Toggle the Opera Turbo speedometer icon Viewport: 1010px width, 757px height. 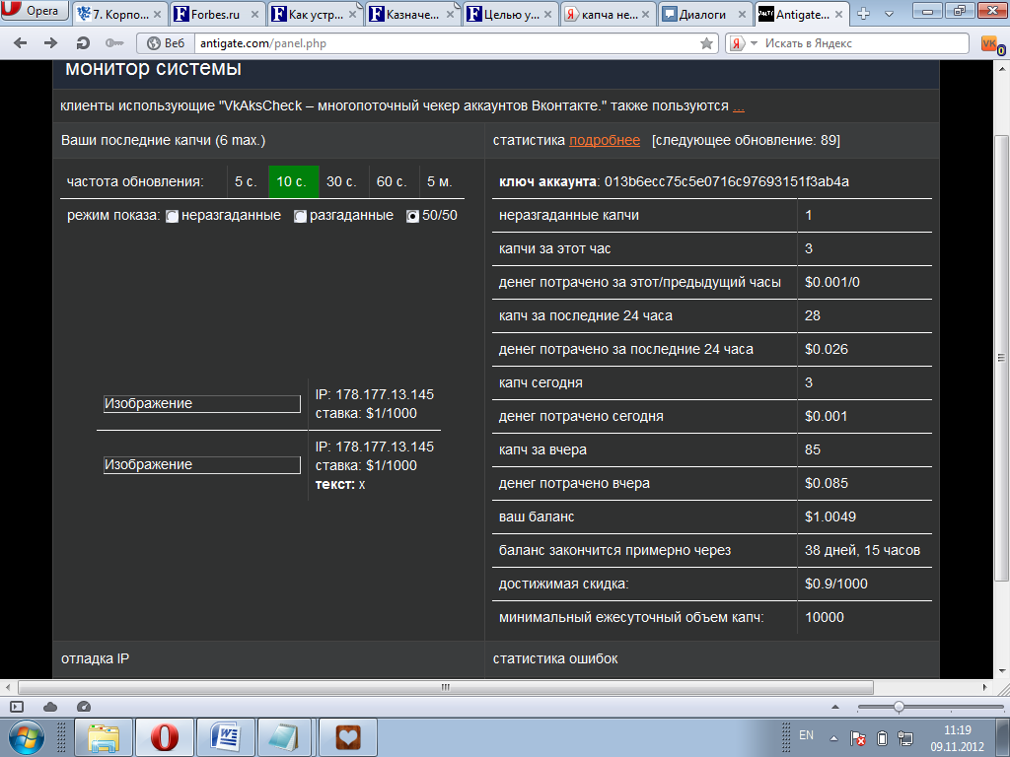point(84,707)
